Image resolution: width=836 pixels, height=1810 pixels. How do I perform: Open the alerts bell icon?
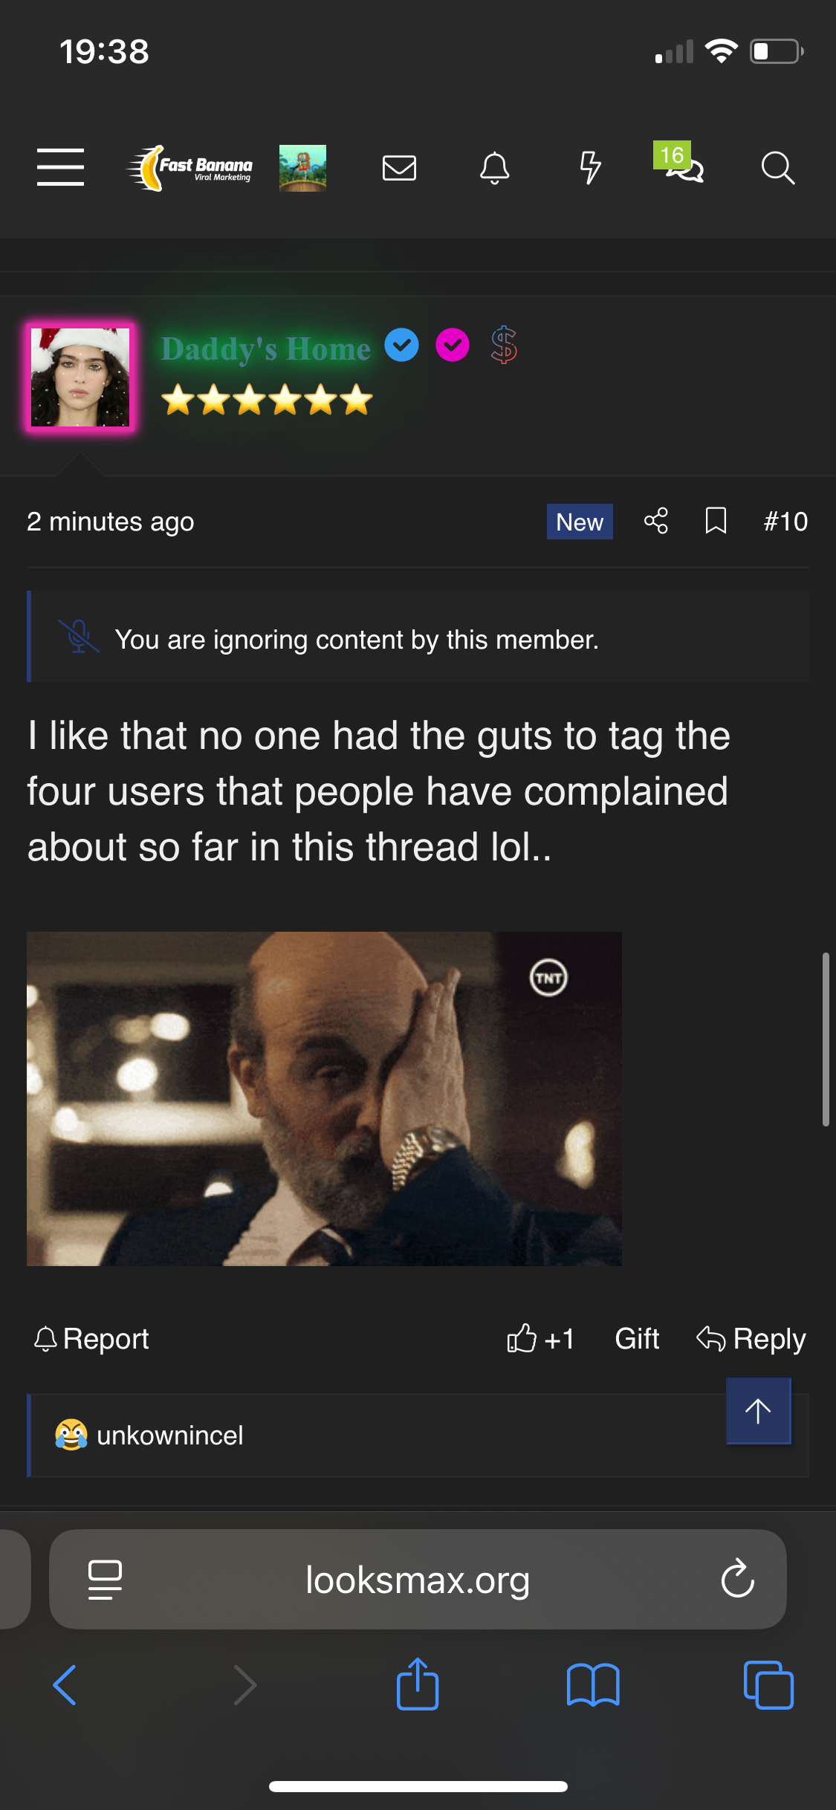coord(494,168)
